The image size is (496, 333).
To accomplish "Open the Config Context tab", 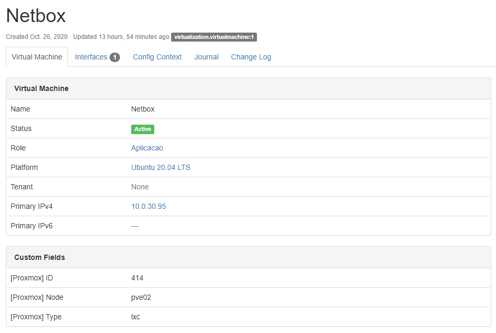I will [x=157, y=57].
